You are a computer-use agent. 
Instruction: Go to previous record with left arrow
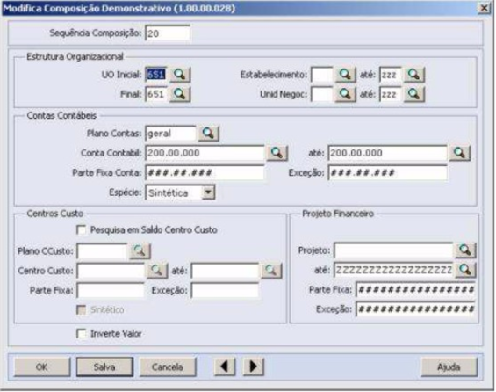225,367
